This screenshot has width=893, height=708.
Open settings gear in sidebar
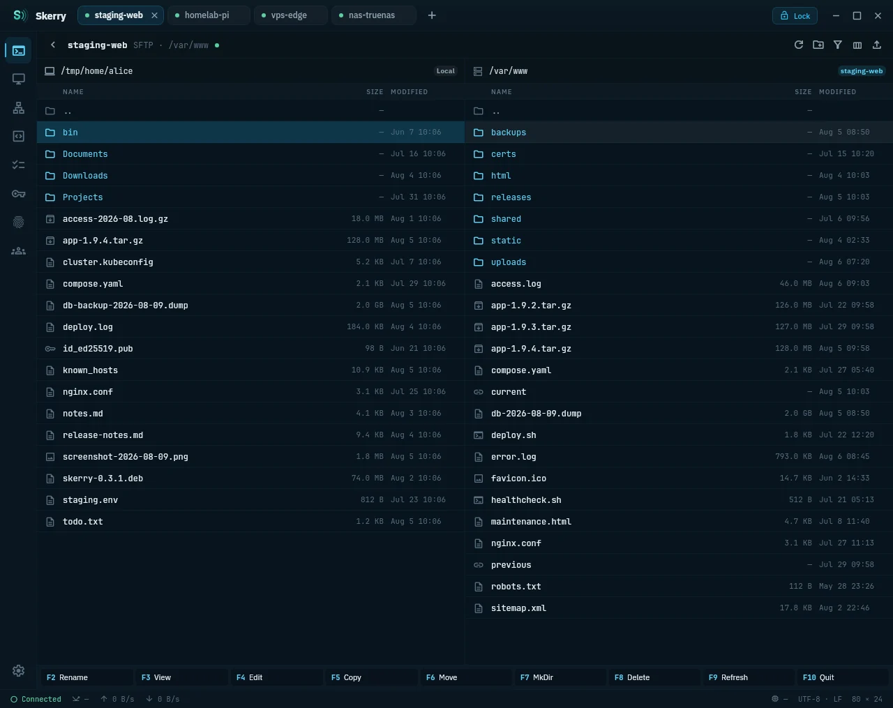coord(19,670)
